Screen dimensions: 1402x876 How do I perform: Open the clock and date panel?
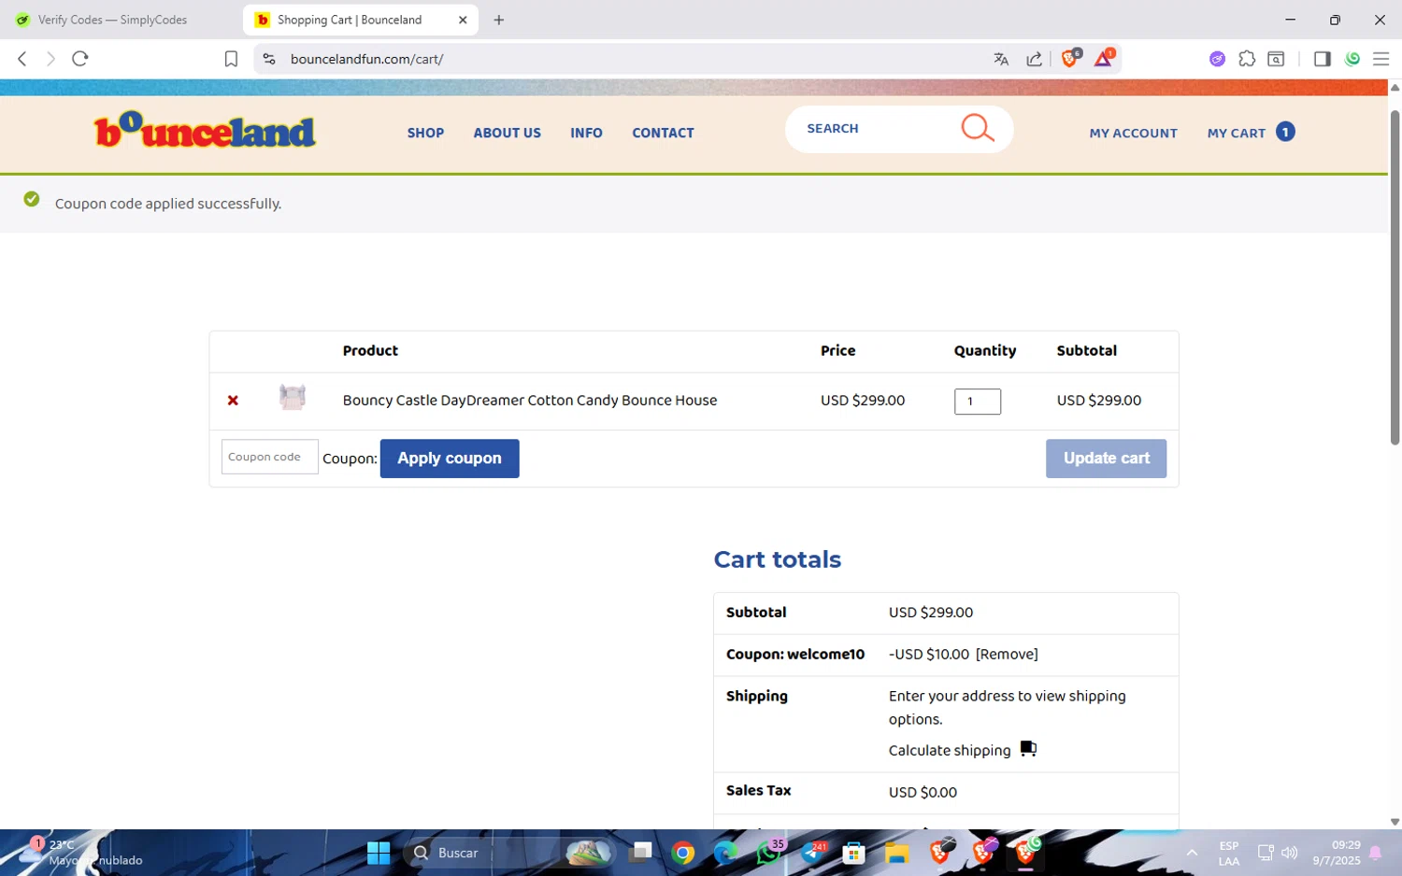pos(1336,853)
